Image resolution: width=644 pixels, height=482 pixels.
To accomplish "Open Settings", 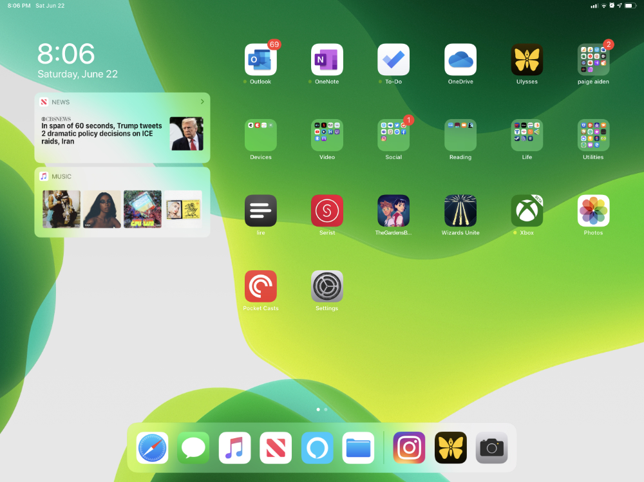I will [327, 286].
